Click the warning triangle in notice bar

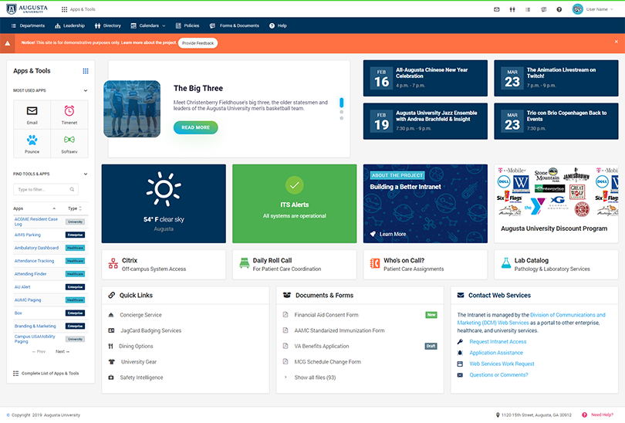[x=7, y=43]
